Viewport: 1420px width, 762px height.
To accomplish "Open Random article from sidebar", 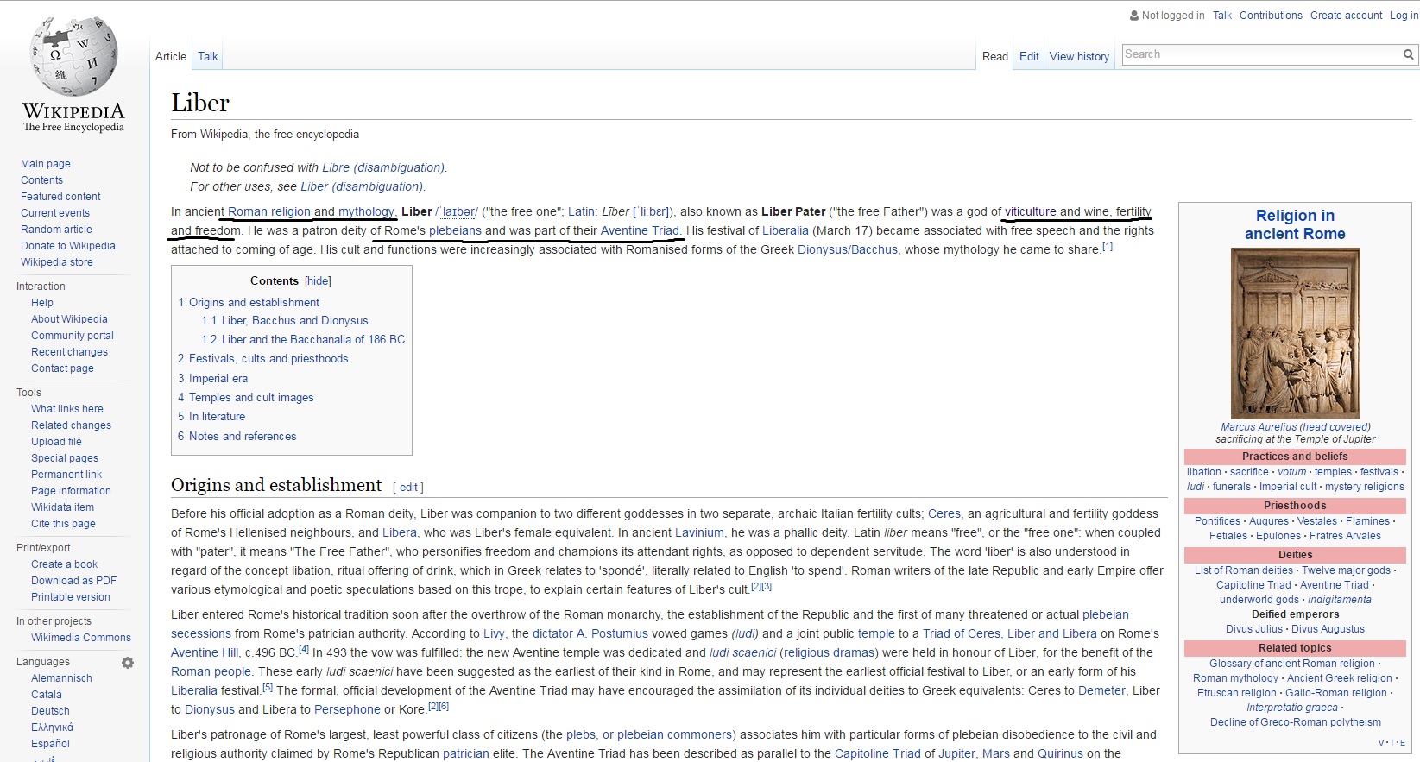I will (x=56, y=230).
